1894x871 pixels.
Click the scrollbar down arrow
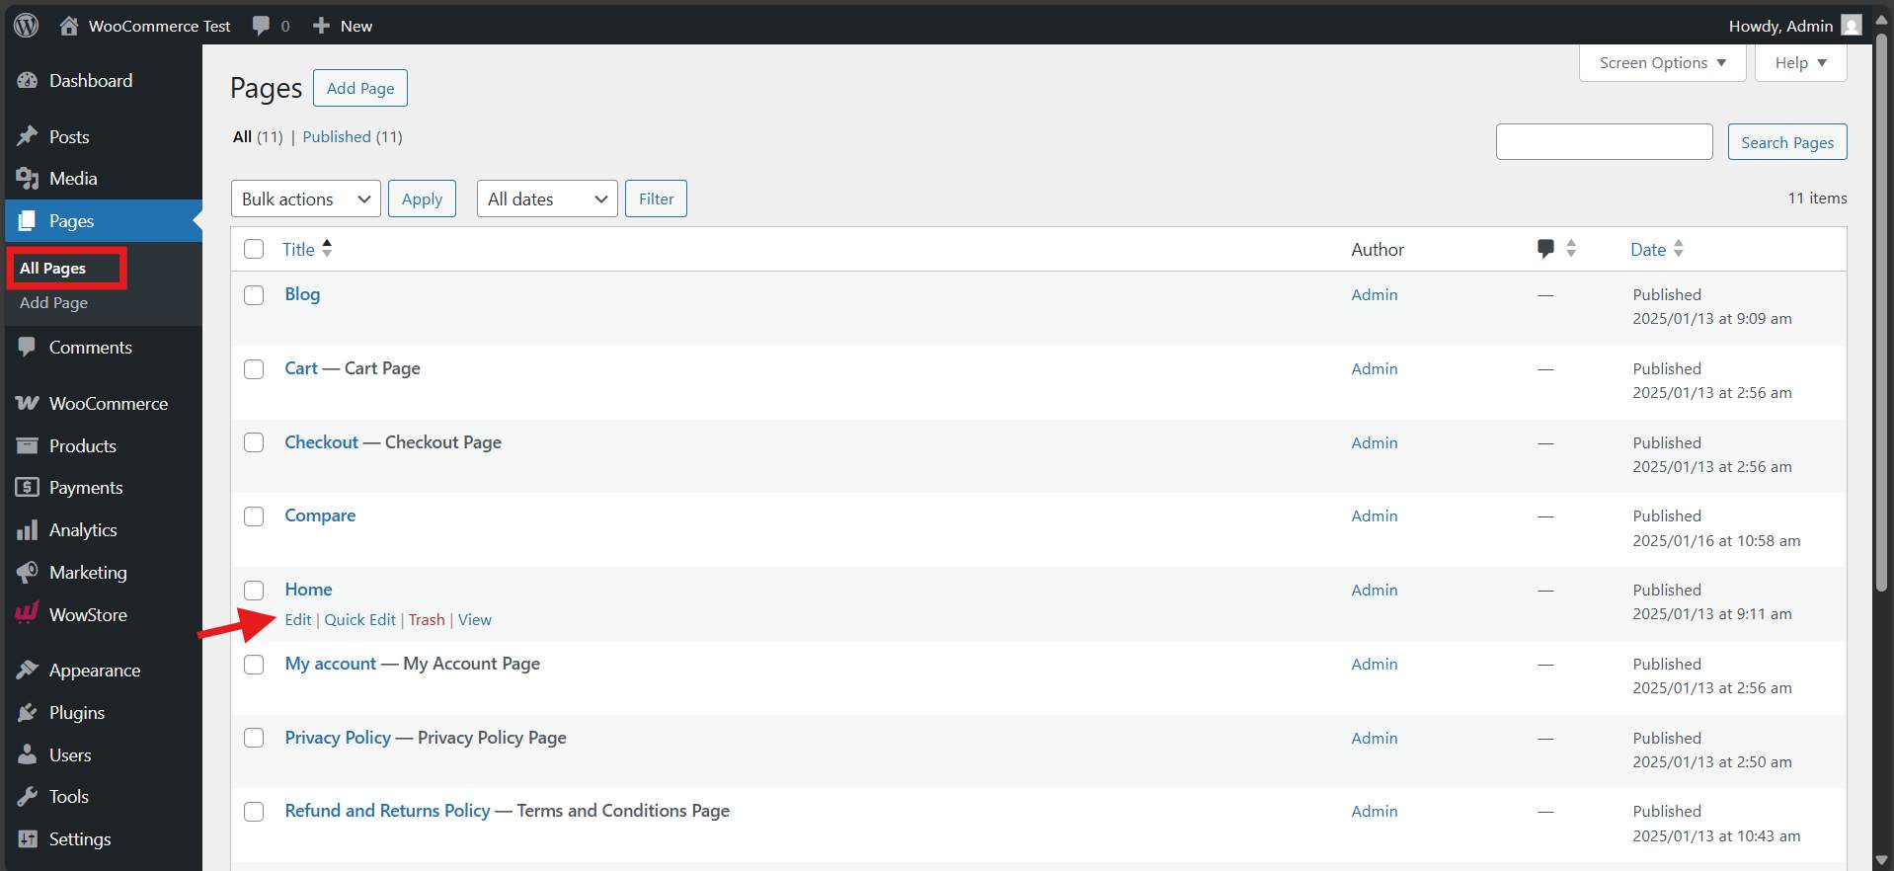1882,861
